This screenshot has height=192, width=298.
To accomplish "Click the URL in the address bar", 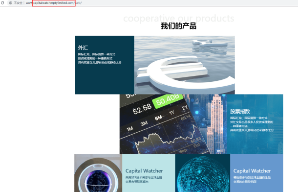I will coord(54,3).
